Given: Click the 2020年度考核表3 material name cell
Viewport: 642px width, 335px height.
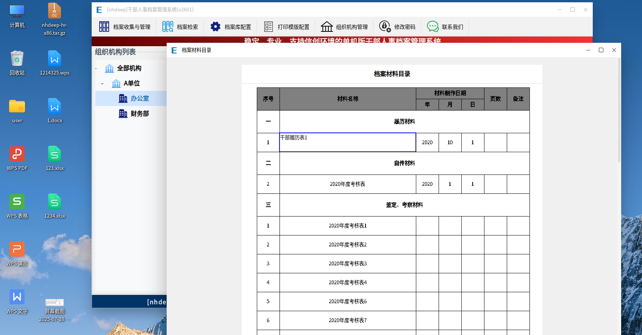Looking at the screenshot, I should tap(347, 263).
